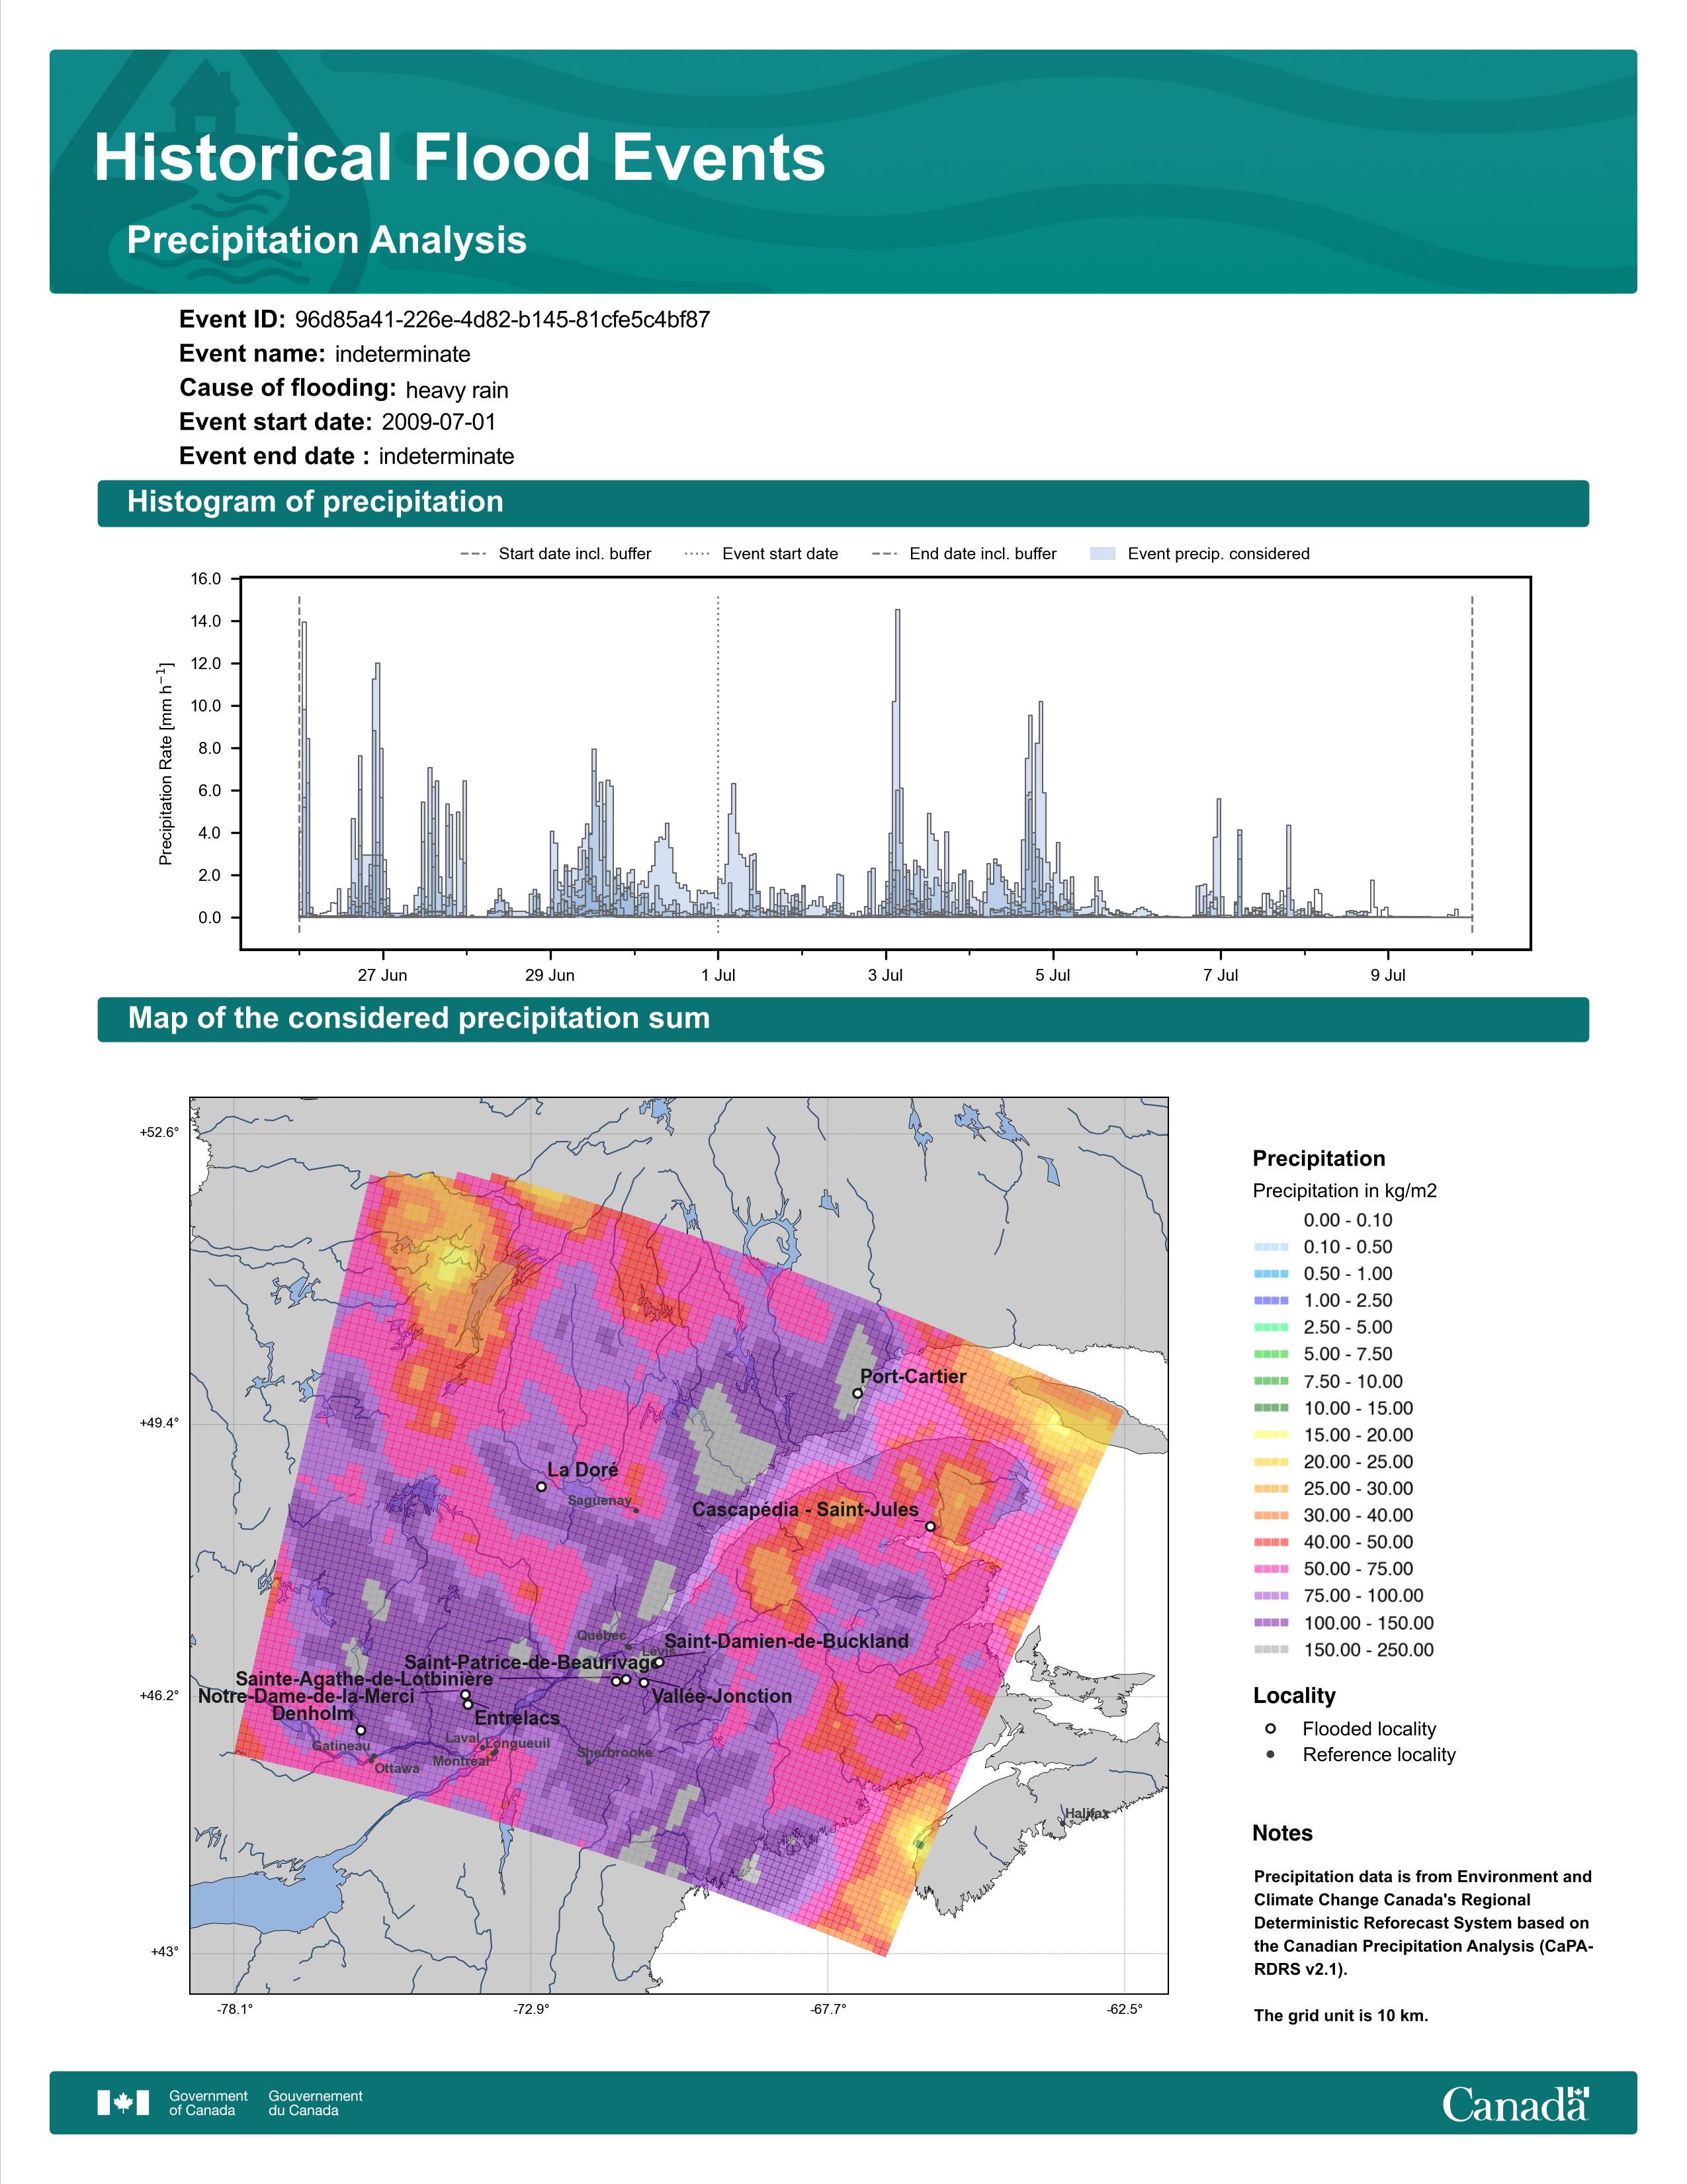Viewport: 1687px width, 2184px height.
Task: Click the 40.00 - 50.00 red legend swatch
Action: tap(1270, 1543)
